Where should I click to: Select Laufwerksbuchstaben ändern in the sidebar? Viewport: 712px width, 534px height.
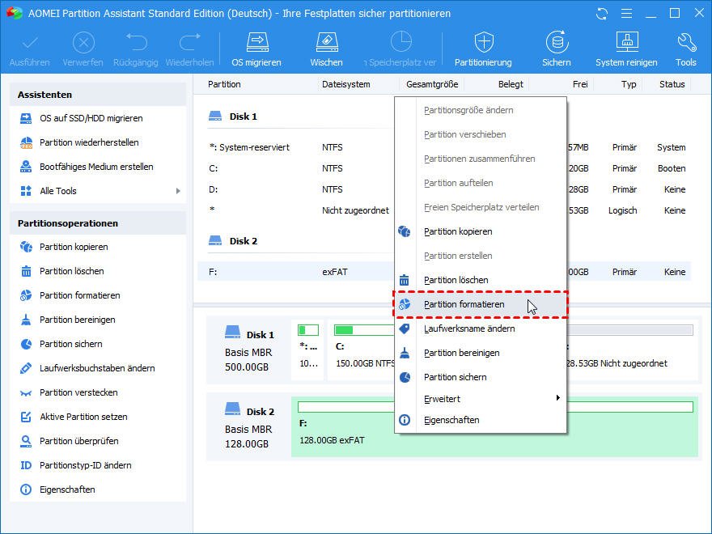[x=98, y=368]
